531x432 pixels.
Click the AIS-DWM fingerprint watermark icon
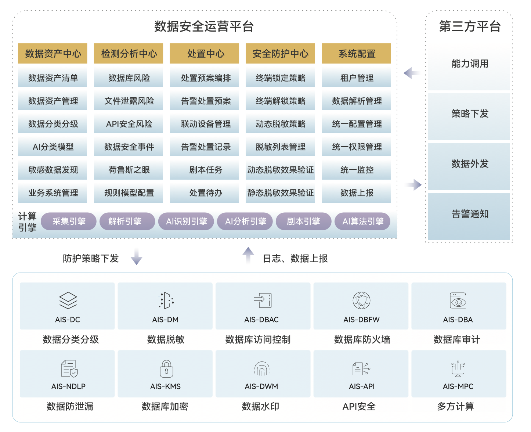tap(261, 368)
